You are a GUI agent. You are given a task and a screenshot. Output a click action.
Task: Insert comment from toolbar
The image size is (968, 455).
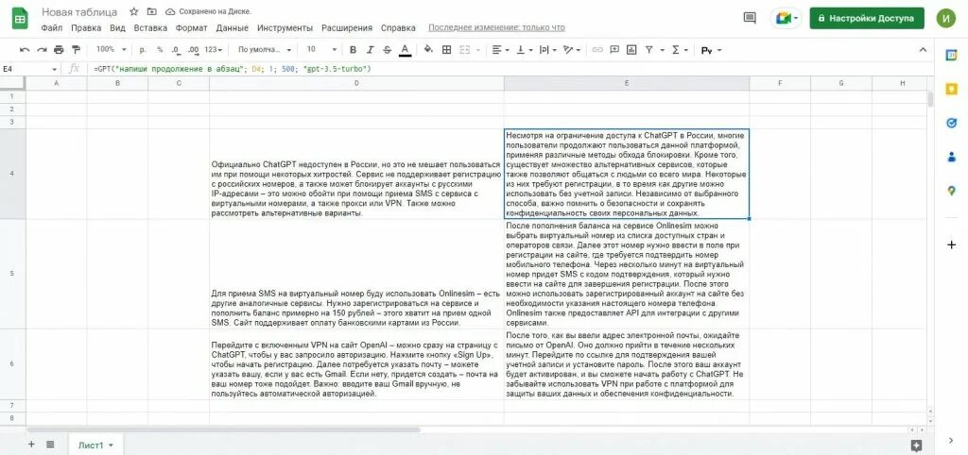pos(614,49)
